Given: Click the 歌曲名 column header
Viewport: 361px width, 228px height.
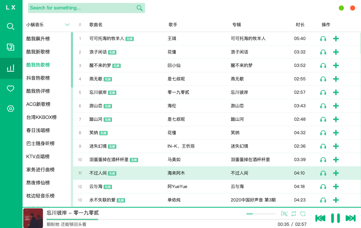Looking at the screenshot, I should tap(96, 25).
